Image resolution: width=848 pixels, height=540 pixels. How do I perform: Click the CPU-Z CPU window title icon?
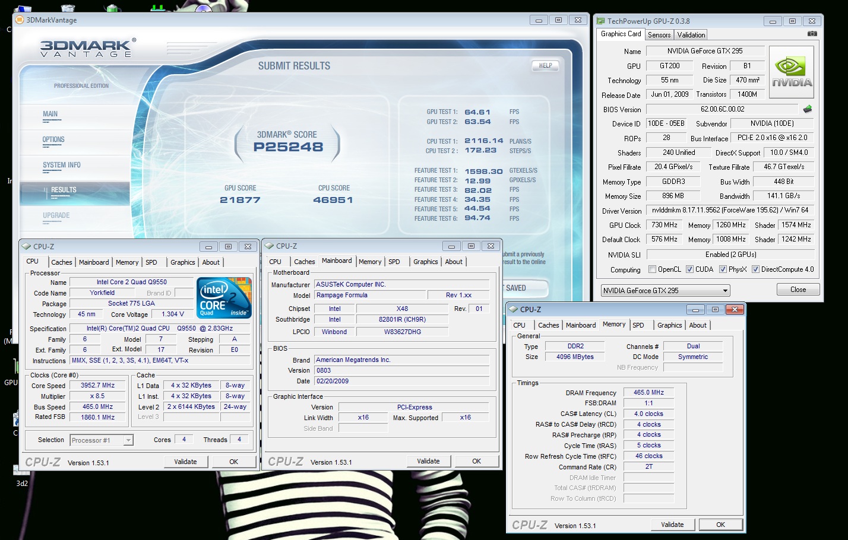tap(26, 246)
